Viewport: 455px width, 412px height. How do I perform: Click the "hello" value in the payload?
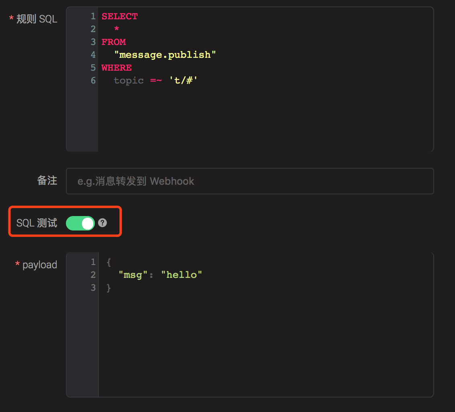pyautogui.click(x=181, y=275)
